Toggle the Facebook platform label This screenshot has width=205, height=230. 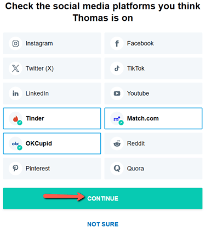click(140, 43)
